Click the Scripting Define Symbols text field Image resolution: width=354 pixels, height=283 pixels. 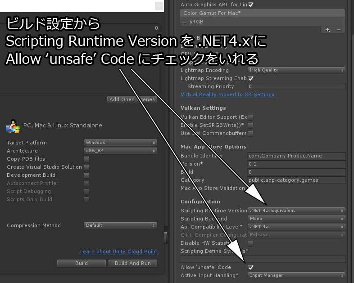263,259
